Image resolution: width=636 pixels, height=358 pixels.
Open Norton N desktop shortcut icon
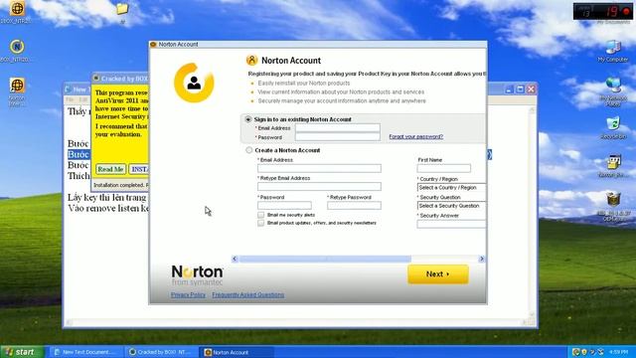[x=17, y=51]
